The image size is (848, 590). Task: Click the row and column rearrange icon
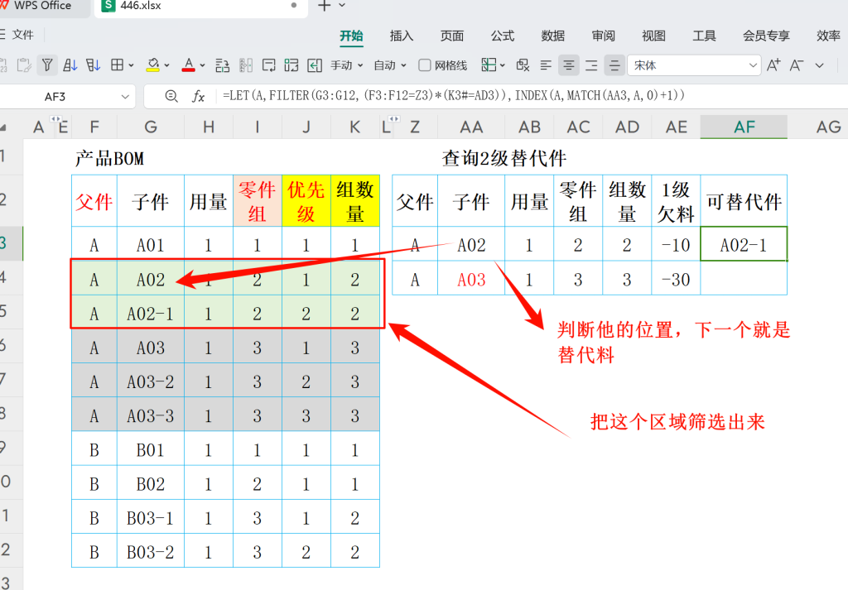click(222, 65)
